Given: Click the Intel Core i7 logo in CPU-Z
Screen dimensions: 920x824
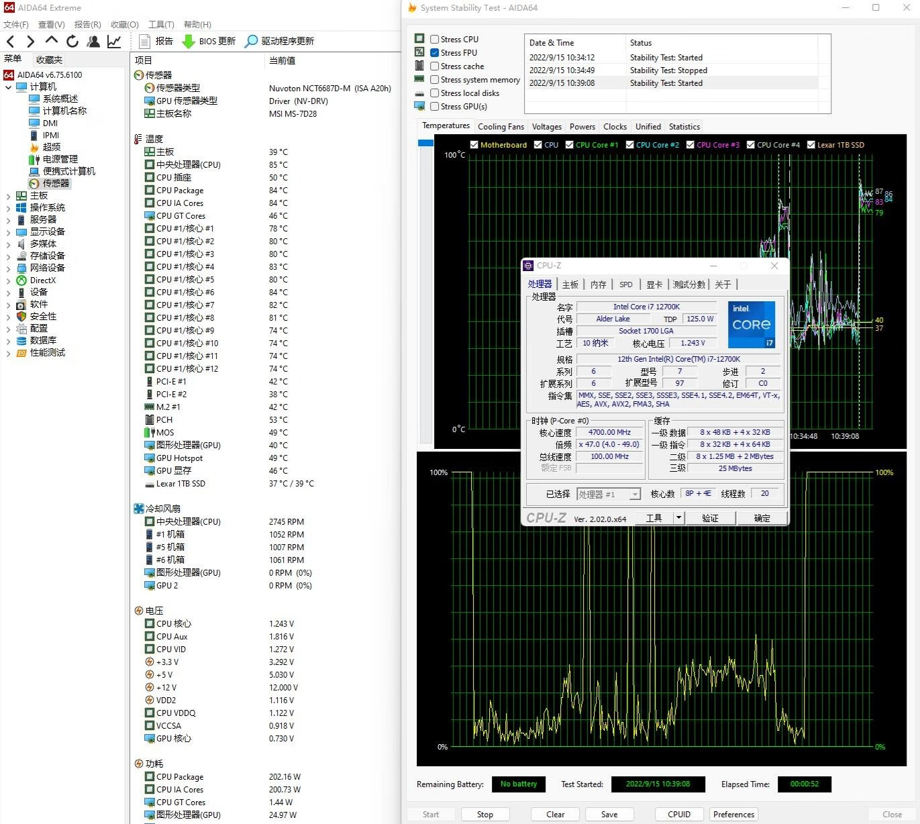Looking at the screenshot, I should point(752,324).
